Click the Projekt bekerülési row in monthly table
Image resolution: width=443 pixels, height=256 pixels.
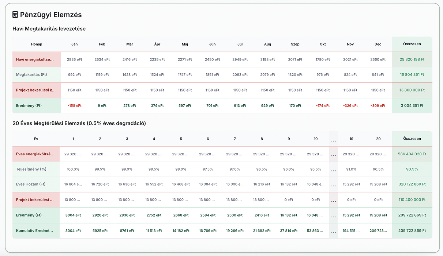(x=36, y=90)
